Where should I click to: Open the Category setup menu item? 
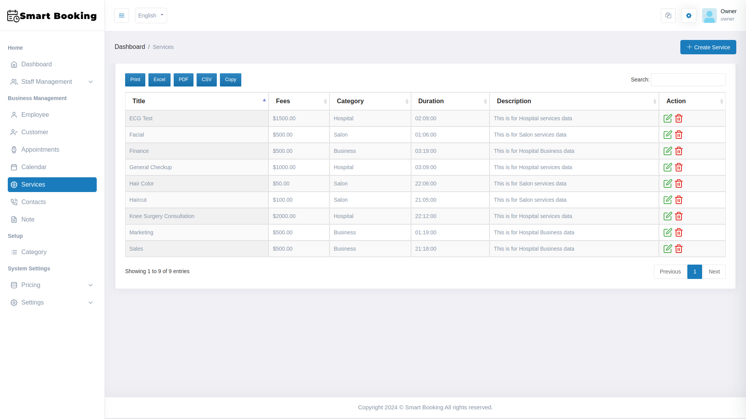point(34,252)
